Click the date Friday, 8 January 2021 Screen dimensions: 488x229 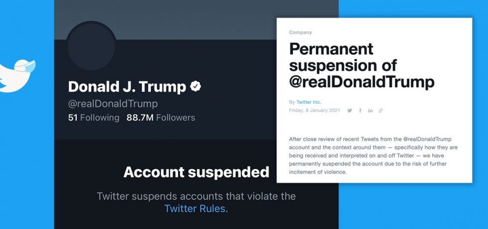pyautogui.click(x=315, y=111)
